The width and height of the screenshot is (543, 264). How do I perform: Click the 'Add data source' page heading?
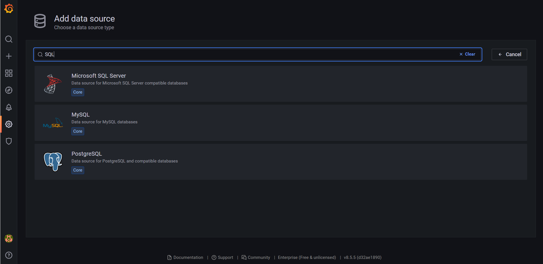click(84, 19)
